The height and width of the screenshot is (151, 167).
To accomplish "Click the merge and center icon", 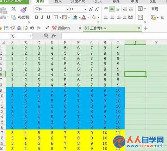I will pos(140,9).
